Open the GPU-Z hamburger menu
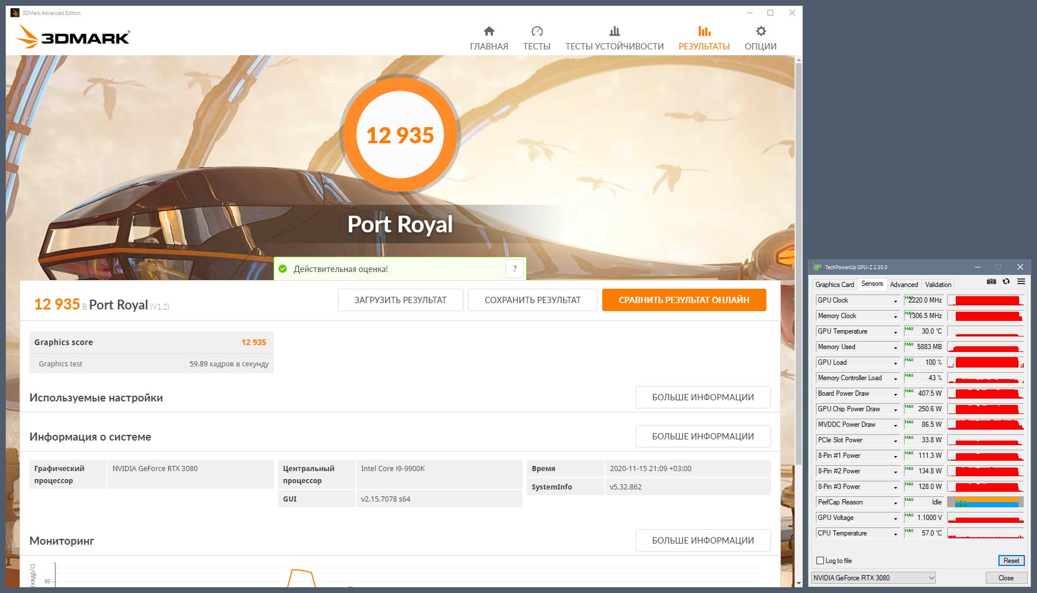 pyautogui.click(x=1021, y=282)
